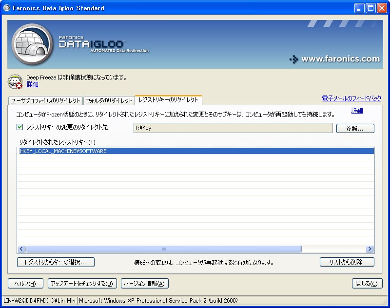Click アップデートをチェックする(U) button
The image size is (390, 308).
pyautogui.click(x=82, y=284)
